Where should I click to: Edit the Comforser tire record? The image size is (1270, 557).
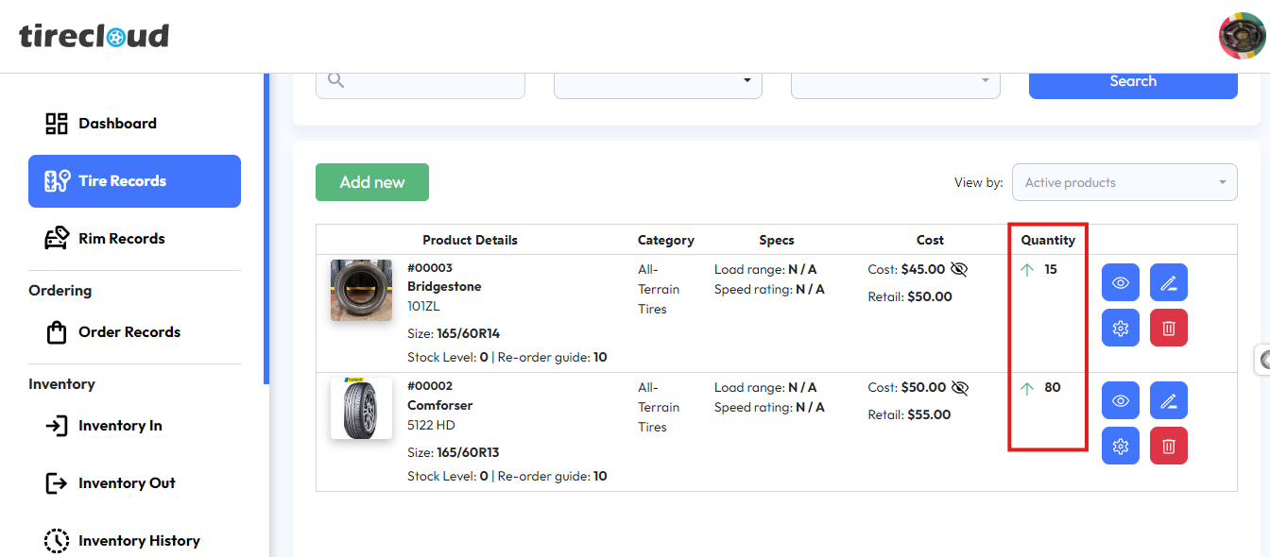[x=1169, y=400]
